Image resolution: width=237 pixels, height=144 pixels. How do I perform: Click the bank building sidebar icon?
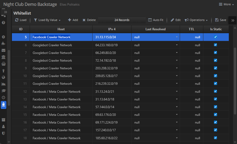[3, 57]
